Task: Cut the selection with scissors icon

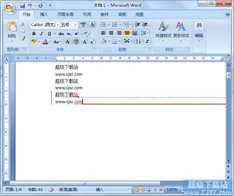Action: (x=23, y=24)
